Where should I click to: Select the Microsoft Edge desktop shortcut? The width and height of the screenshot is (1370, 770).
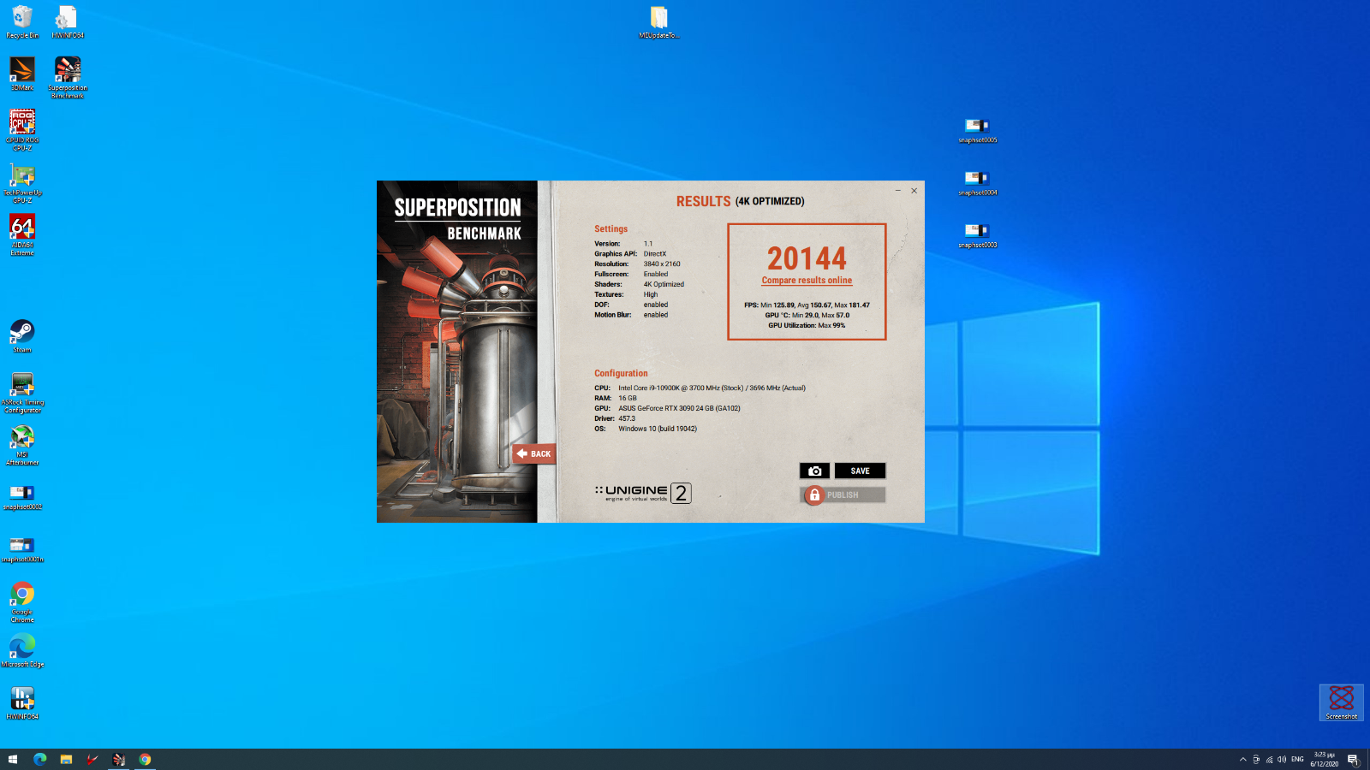(x=22, y=651)
